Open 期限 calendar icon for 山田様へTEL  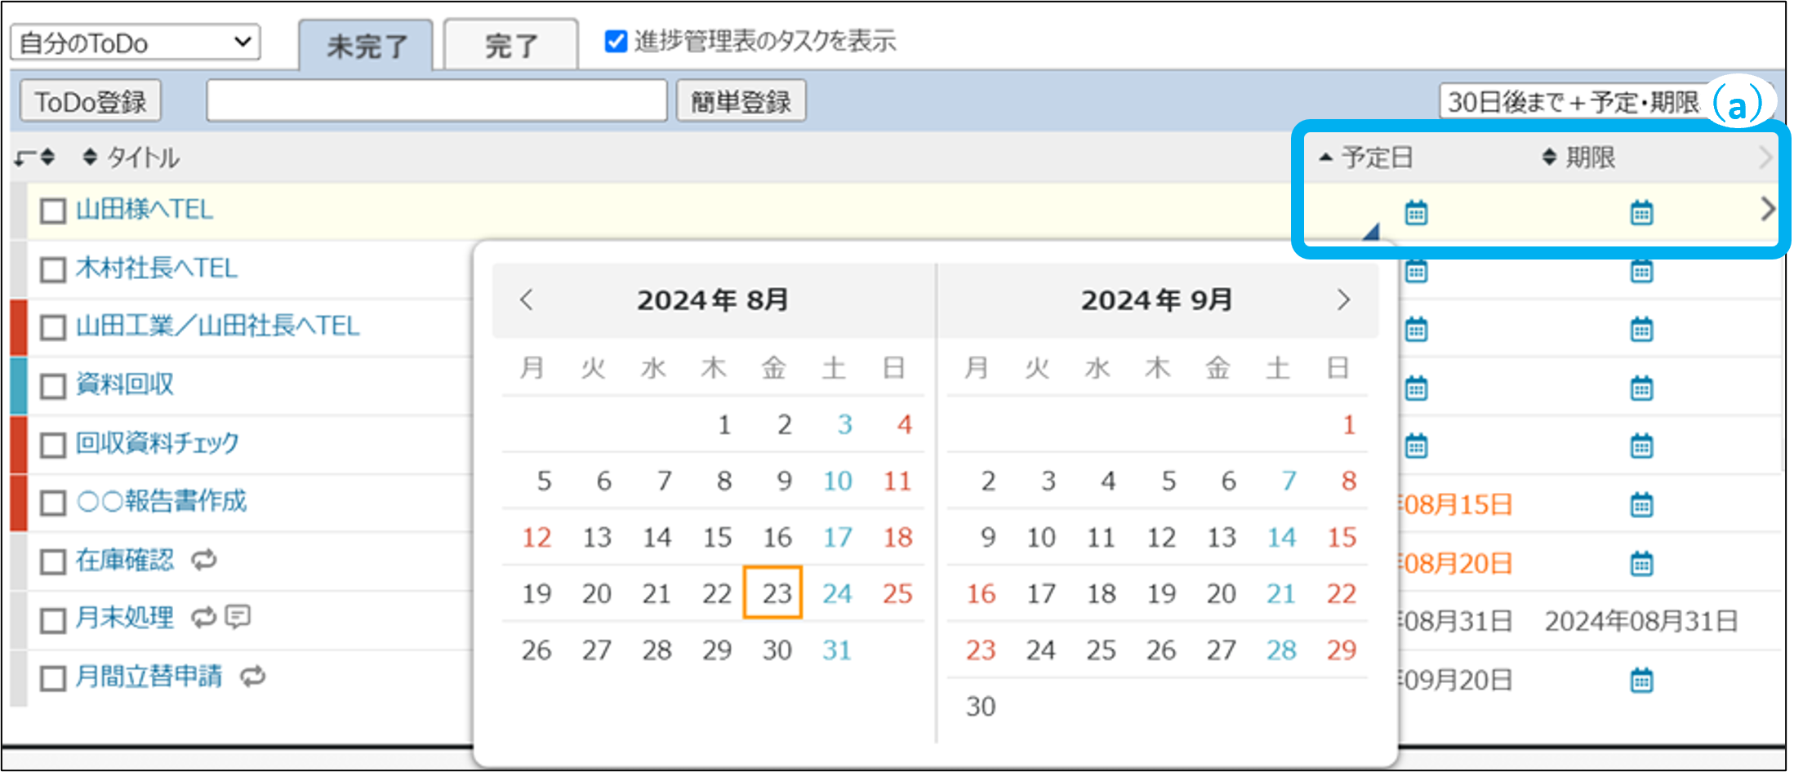tap(1640, 212)
